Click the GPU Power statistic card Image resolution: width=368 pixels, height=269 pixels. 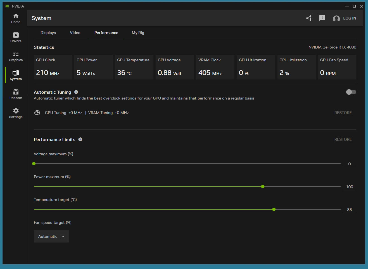click(x=94, y=67)
